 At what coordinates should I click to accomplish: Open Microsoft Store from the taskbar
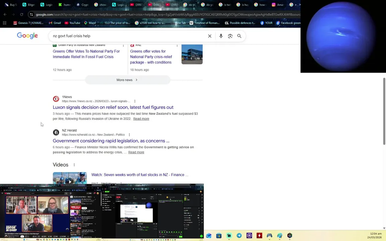219,236
